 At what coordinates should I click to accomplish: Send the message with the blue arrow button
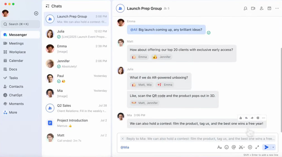[266, 147]
